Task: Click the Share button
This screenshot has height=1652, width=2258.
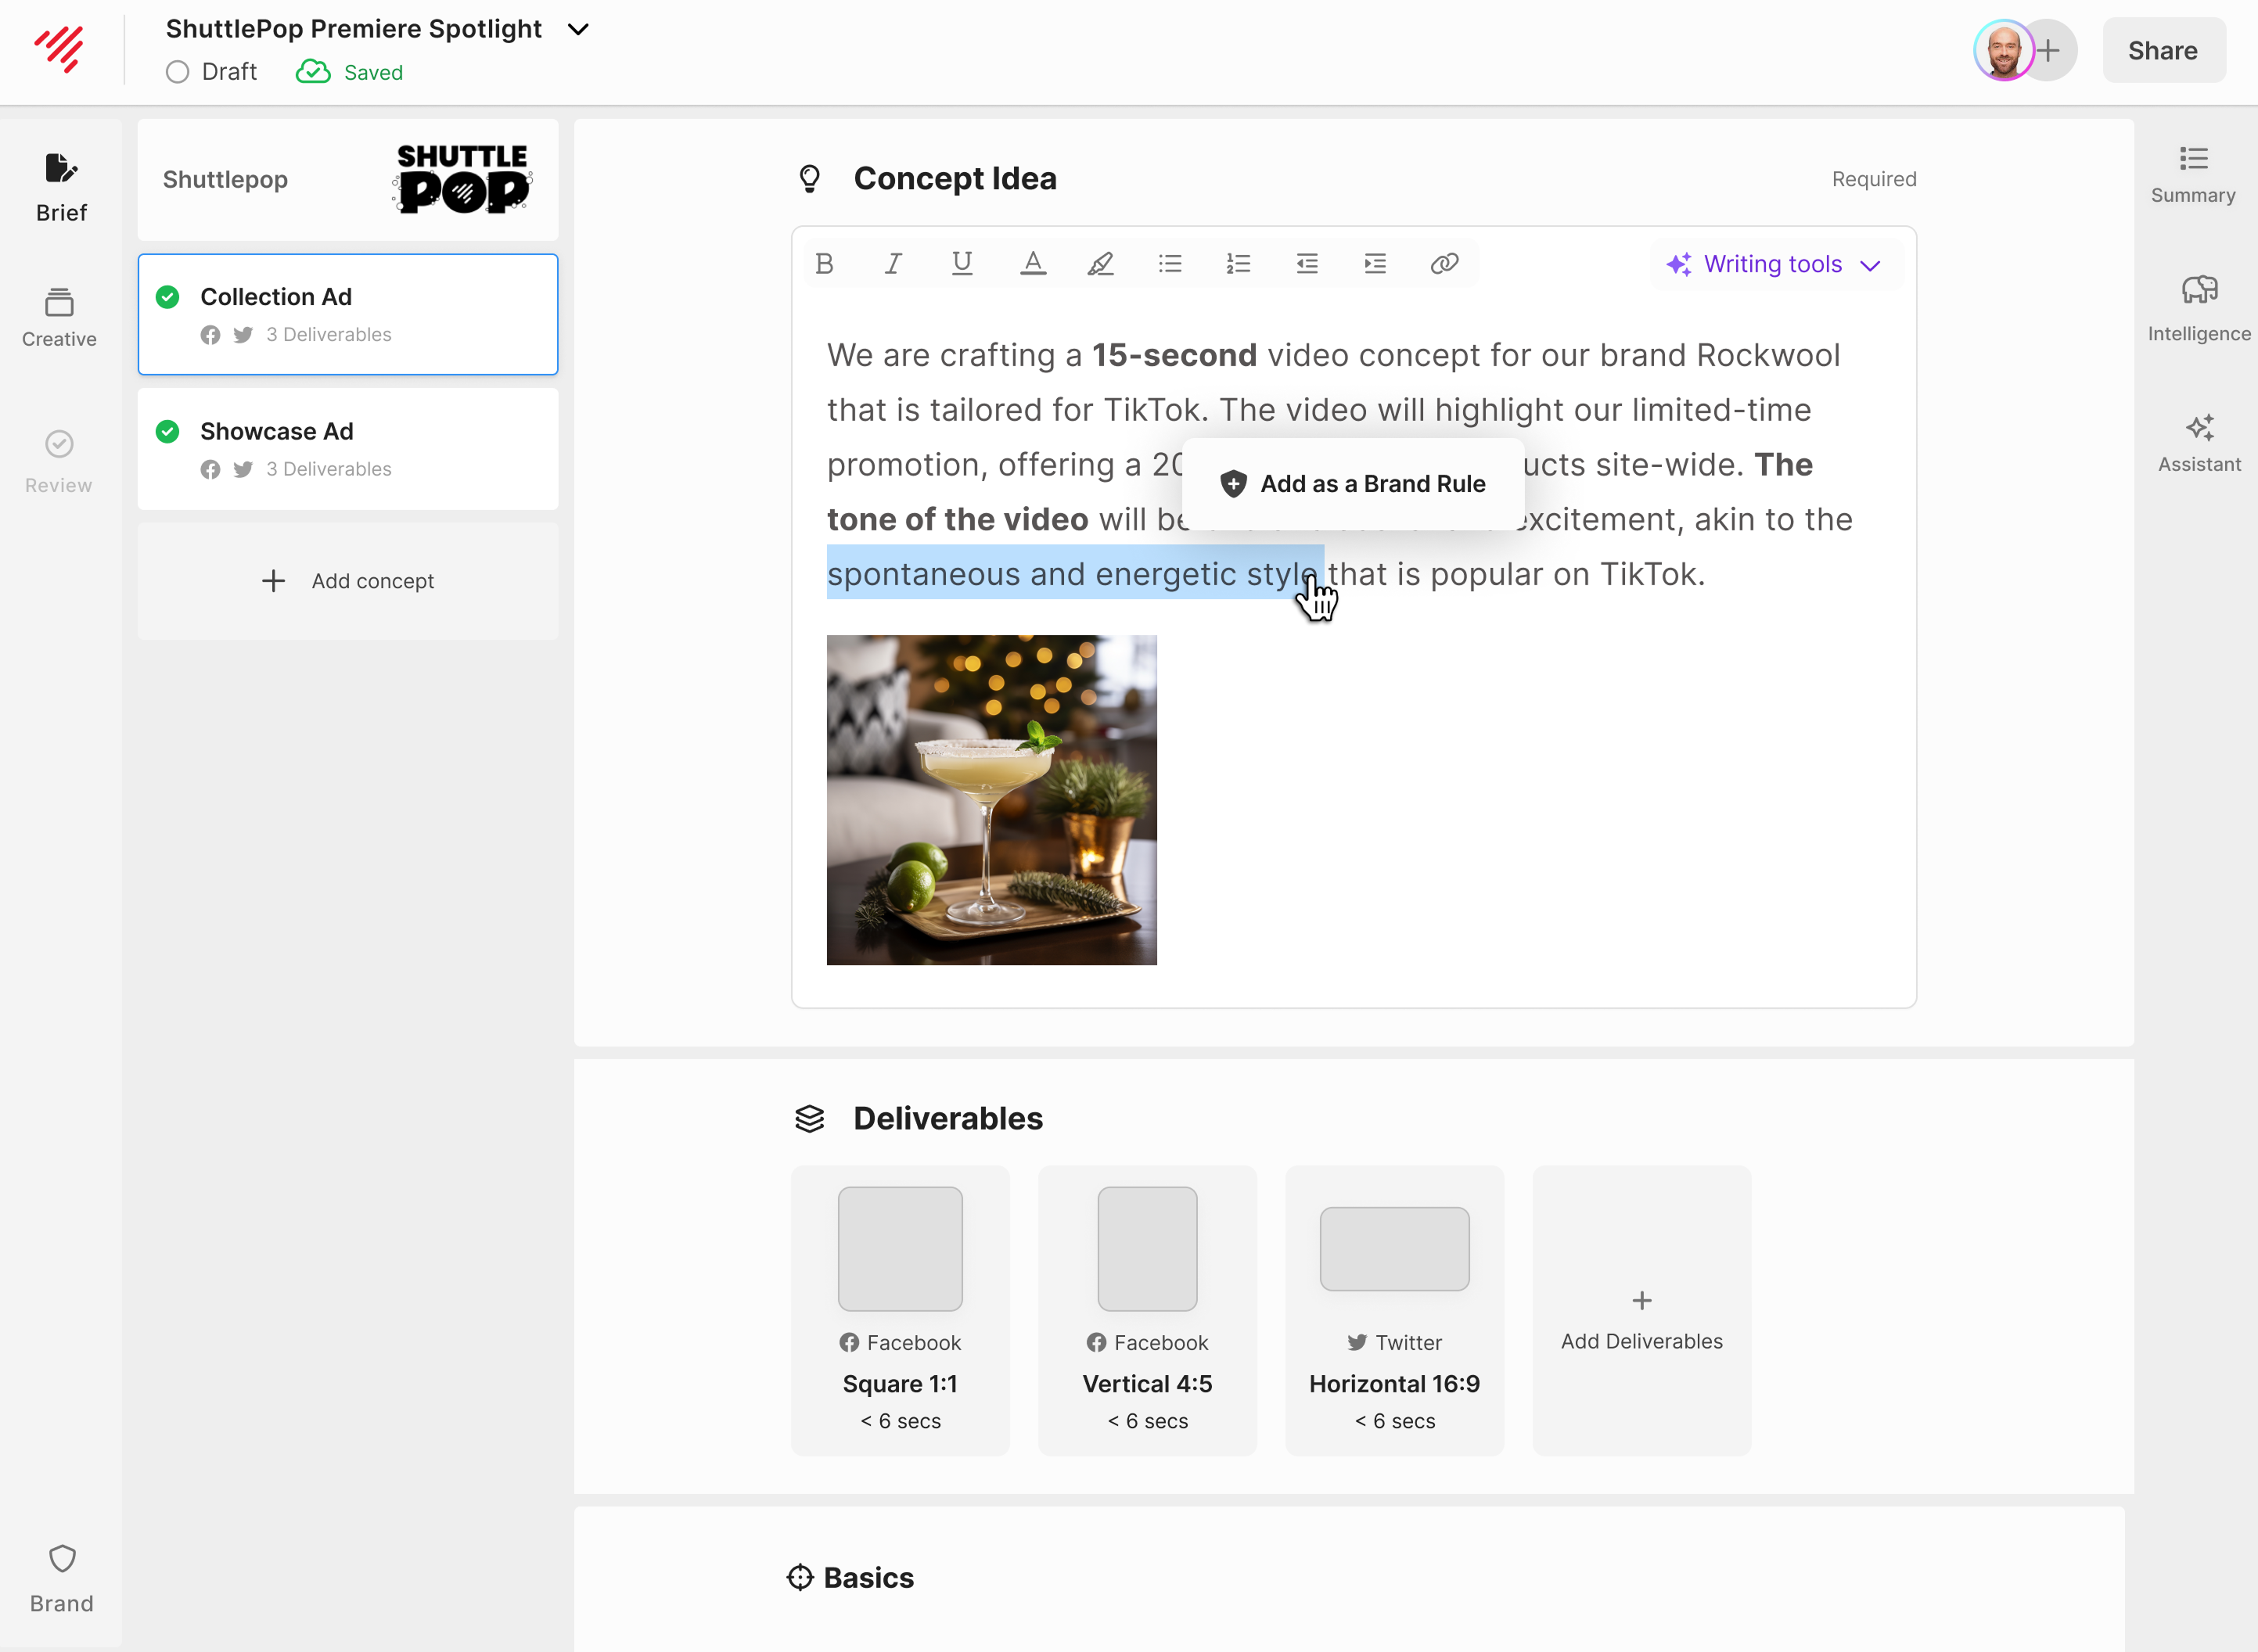Action: [x=2162, y=51]
